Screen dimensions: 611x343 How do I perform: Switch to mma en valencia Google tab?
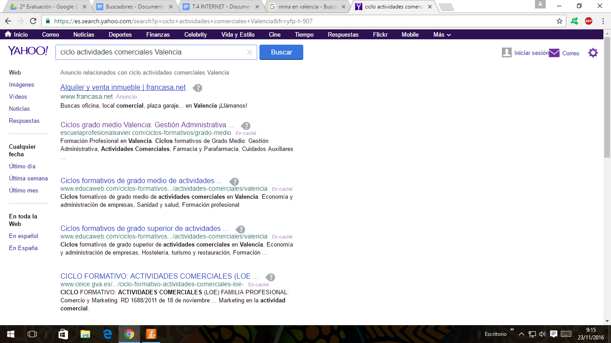307,7
